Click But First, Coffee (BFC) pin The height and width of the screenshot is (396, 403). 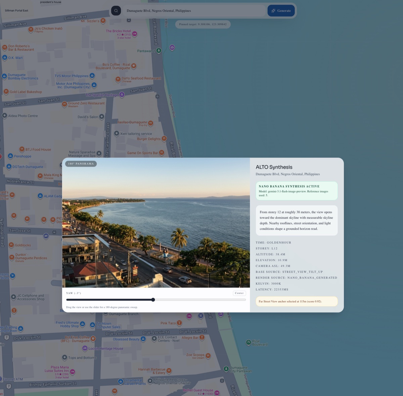click(x=93, y=339)
